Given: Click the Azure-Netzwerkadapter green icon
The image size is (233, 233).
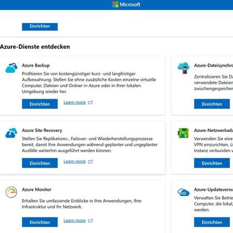Looking at the screenshot, I should [x=184, y=133].
